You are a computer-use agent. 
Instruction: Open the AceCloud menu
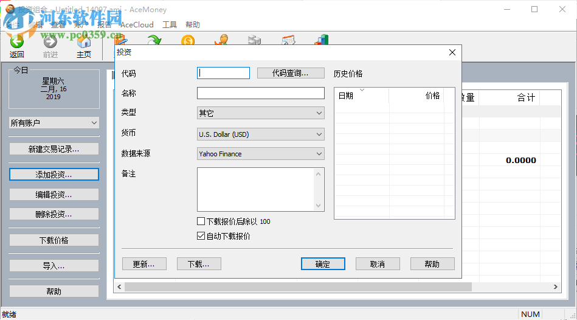[137, 25]
